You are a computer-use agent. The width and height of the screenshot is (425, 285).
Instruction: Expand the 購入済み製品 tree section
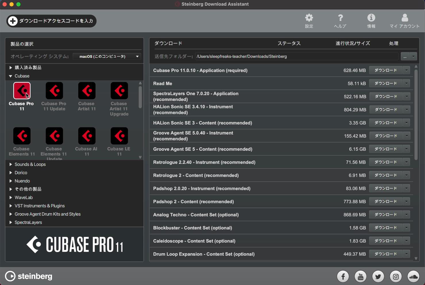click(11, 68)
